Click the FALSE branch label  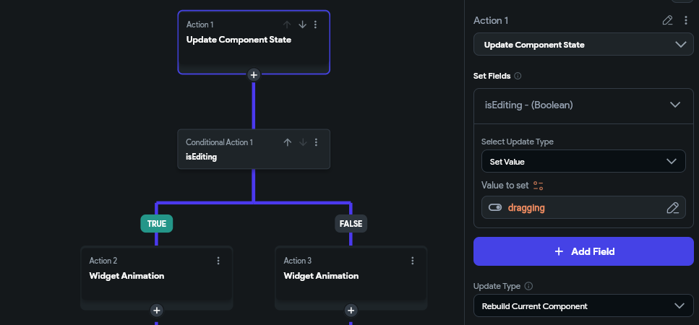[351, 223]
